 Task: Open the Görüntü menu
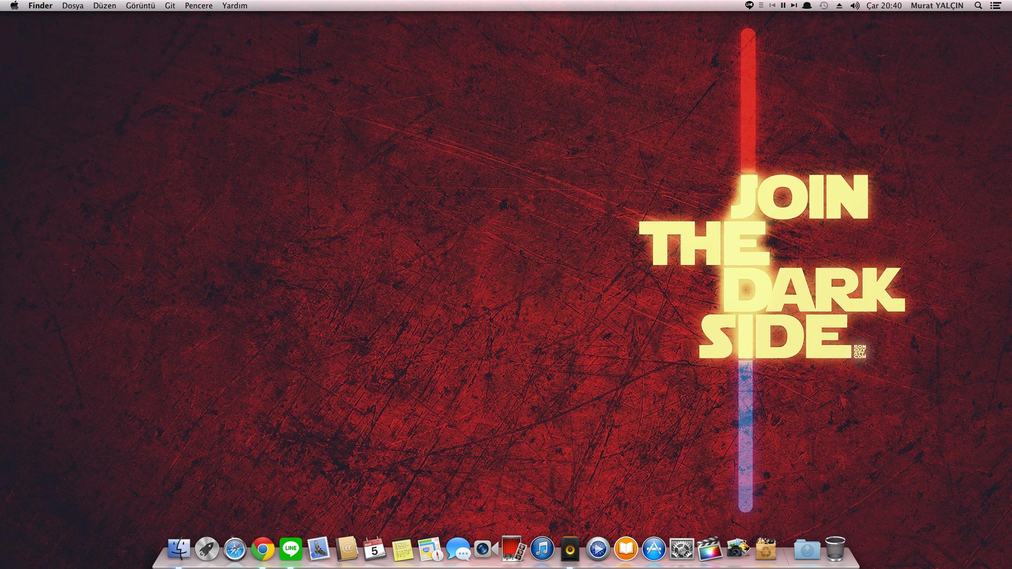140,6
